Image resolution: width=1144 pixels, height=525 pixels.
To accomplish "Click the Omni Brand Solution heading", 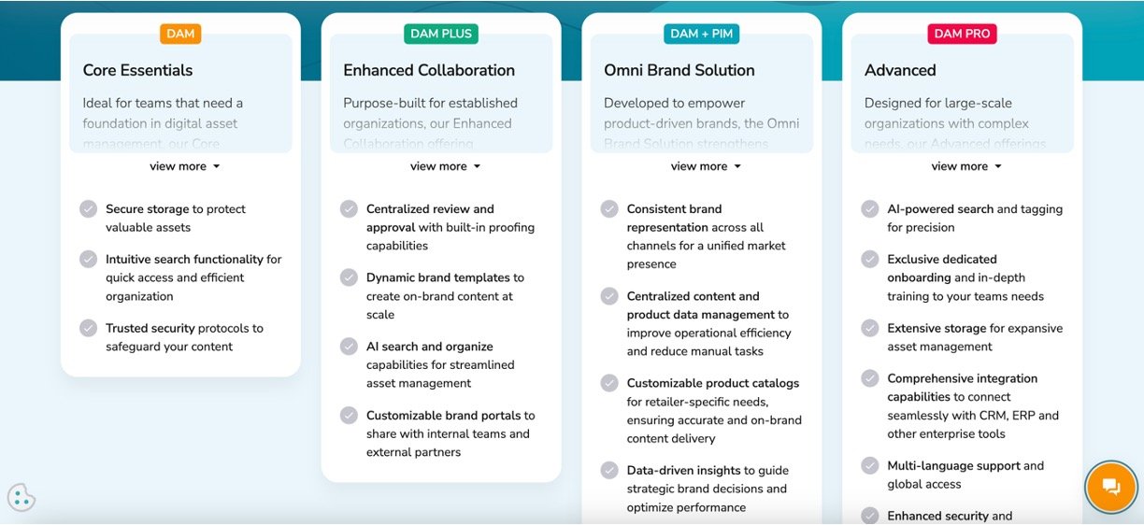I will (x=679, y=70).
